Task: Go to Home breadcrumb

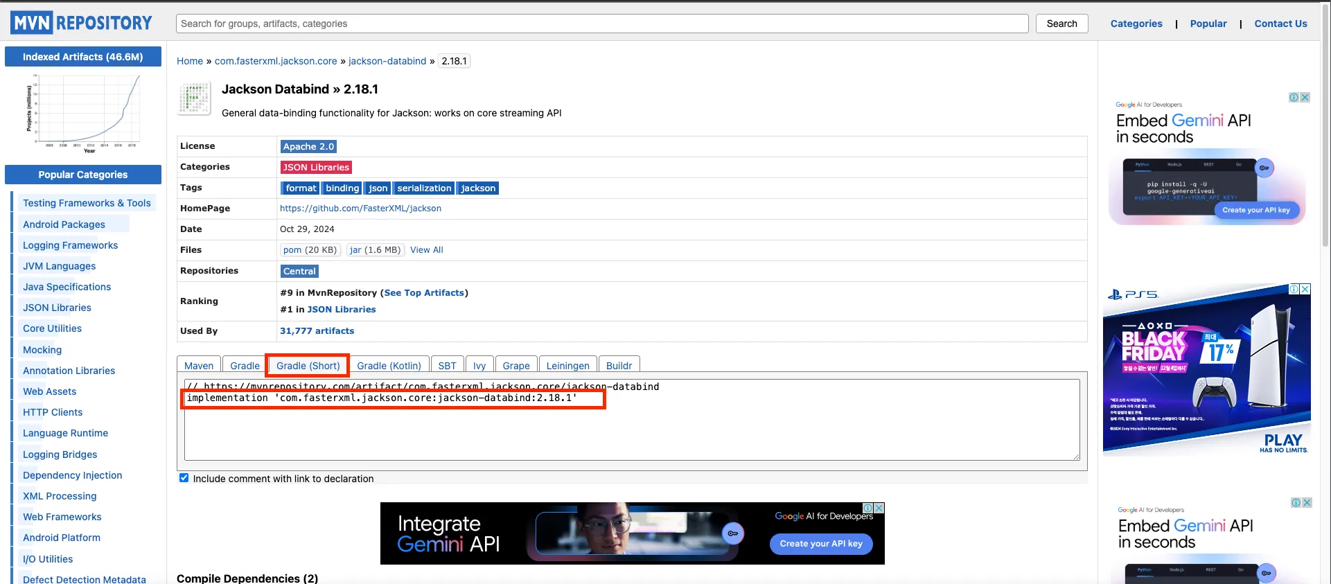Action: pyautogui.click(x=190, y=61)
